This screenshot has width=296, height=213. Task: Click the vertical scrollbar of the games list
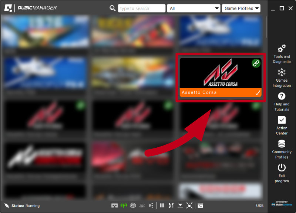coord(266,27)
